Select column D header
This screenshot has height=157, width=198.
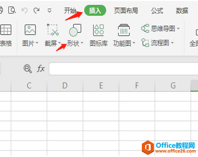tap(65, 86)
